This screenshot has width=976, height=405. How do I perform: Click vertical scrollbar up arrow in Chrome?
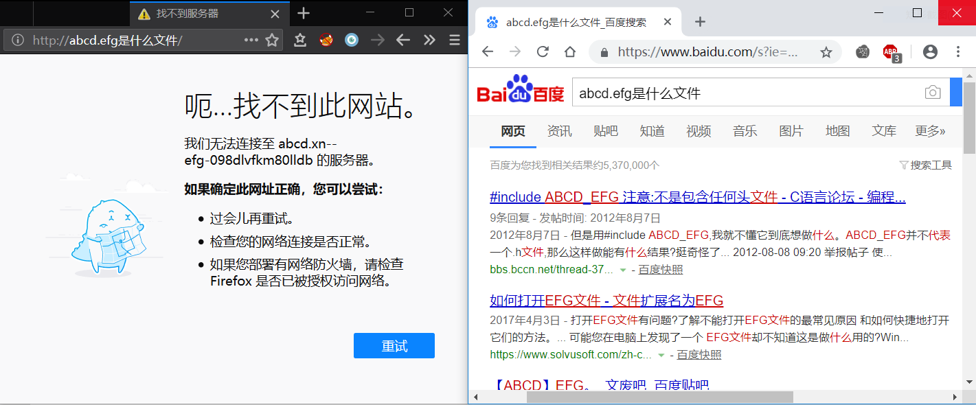(x=969, y=75)
